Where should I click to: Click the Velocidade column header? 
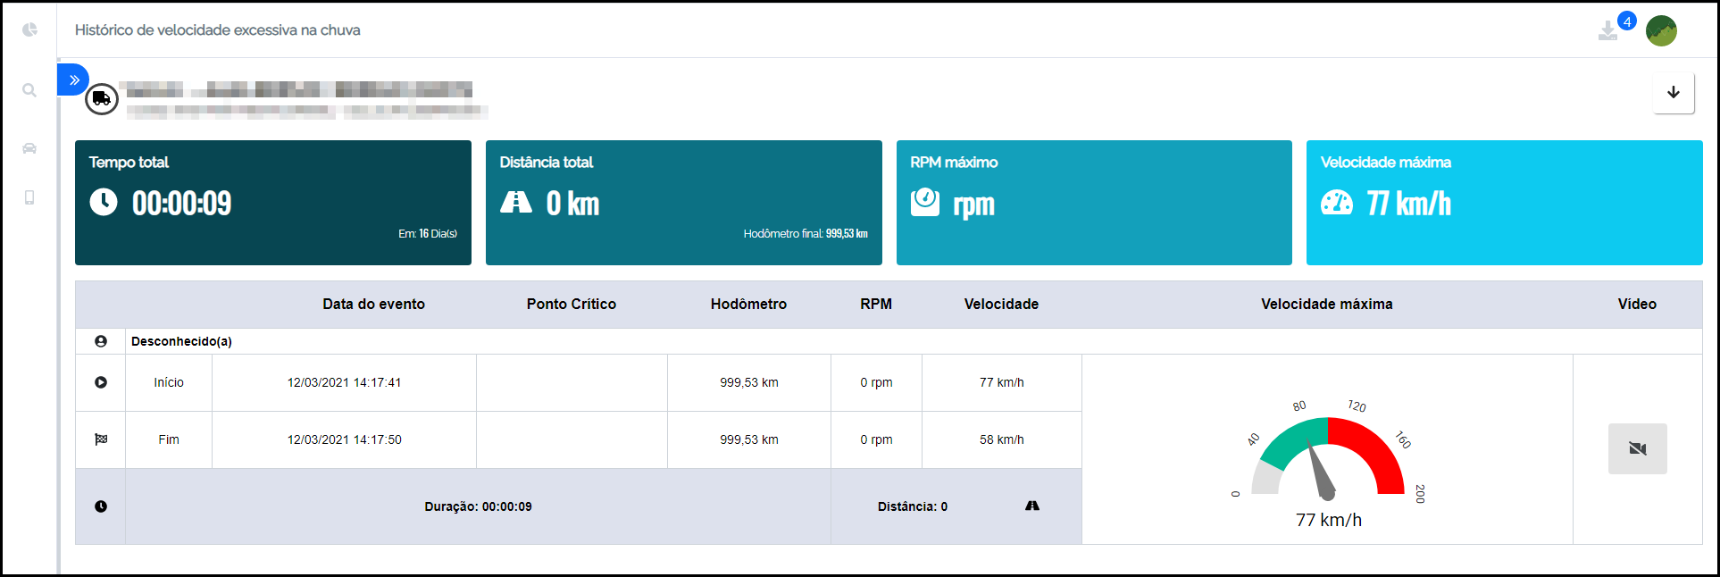[x=1001, y=304]
